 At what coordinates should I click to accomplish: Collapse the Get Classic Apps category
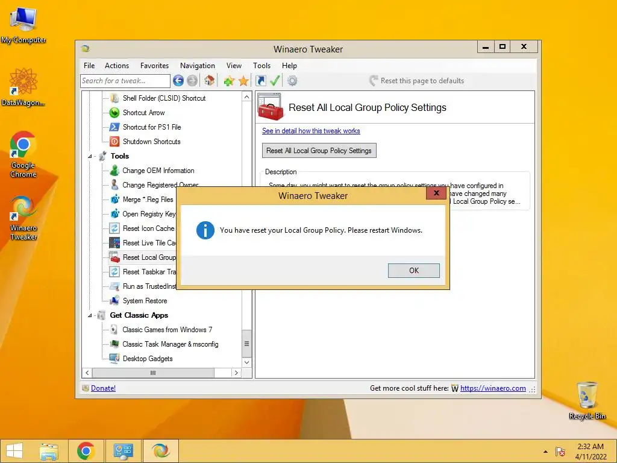tap(90, 315)
